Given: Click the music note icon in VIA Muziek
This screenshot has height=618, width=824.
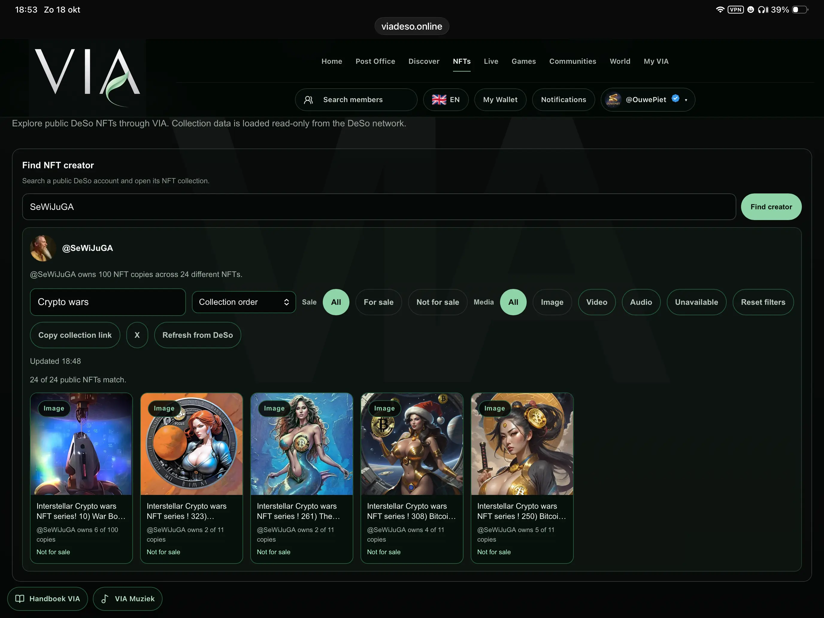Looking at the screenshot, I should 105,599.
